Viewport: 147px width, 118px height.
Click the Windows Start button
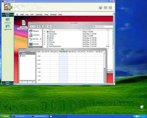click(x=5, y=116)
